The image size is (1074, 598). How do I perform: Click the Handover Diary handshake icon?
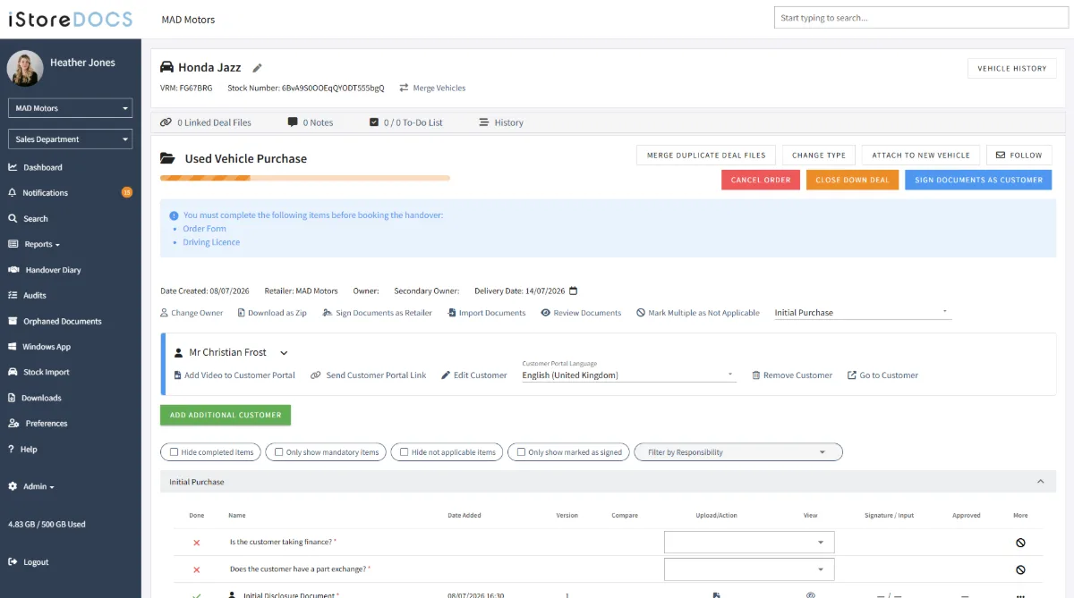coord(13,269)
